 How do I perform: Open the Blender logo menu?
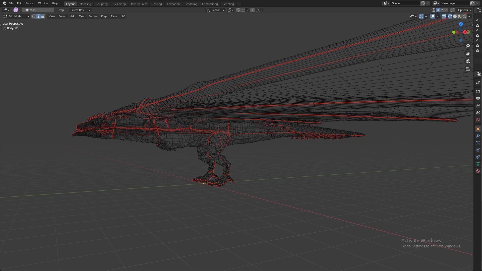point(4,3)
